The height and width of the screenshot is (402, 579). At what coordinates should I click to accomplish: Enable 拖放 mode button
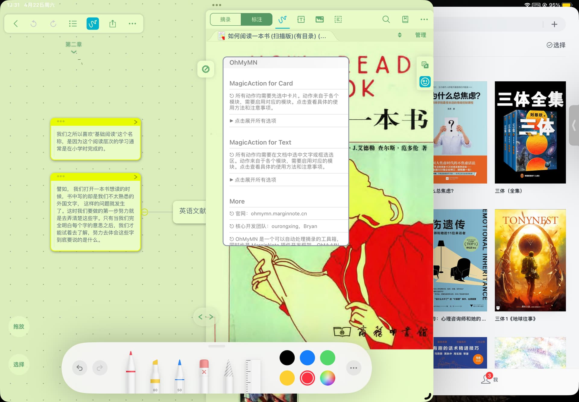tap(19, 327)
